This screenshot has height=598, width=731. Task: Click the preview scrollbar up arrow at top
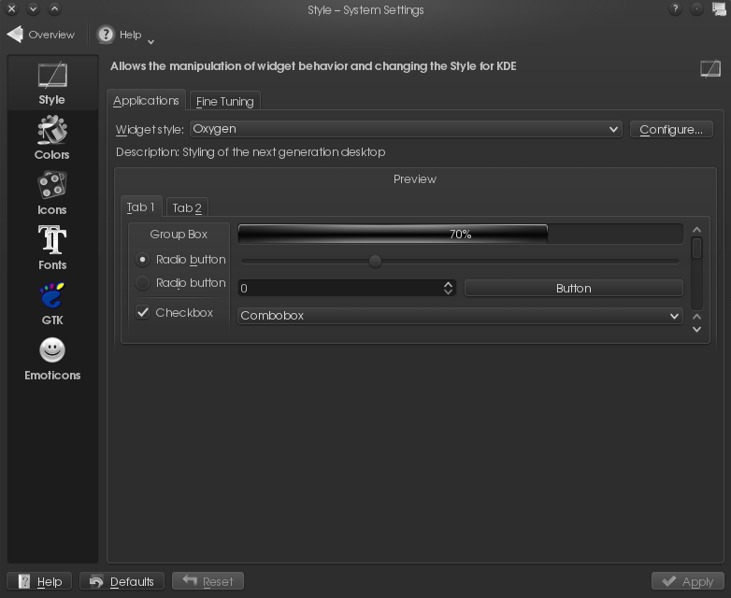[x=696, y=230]
